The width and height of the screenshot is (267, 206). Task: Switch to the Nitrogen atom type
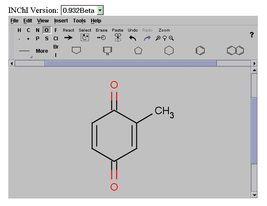click(37, 30)
